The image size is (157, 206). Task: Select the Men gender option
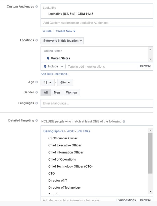(x=57, y=93)
